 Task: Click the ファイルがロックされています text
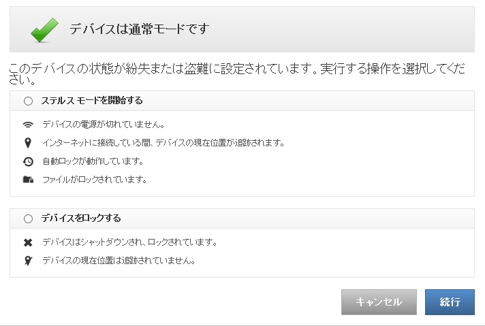click(95, 180)
